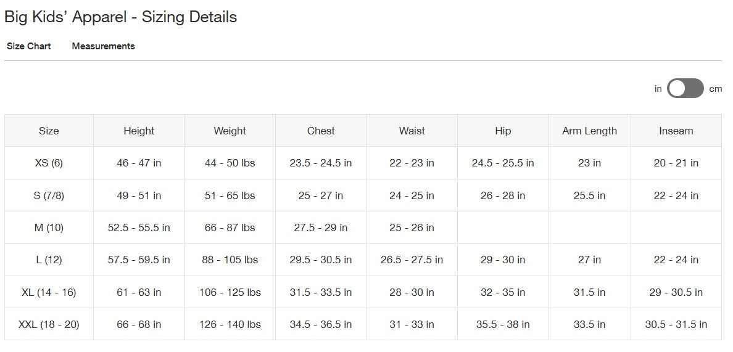Image resolution: width=733 pixels, height=352 pixels.
Task: Open the Measurements tab
Action: click(103, 46)
